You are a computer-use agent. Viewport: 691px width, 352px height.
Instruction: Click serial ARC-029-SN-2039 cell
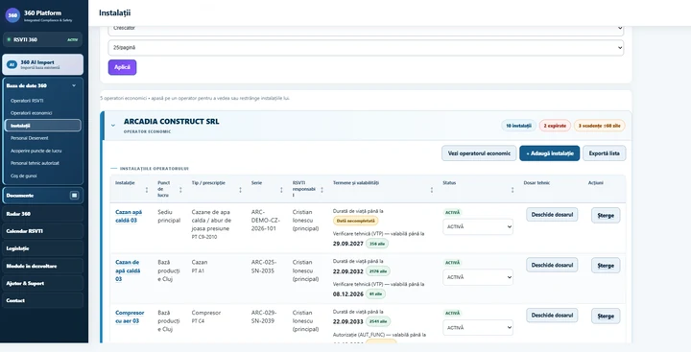[264, 317]
